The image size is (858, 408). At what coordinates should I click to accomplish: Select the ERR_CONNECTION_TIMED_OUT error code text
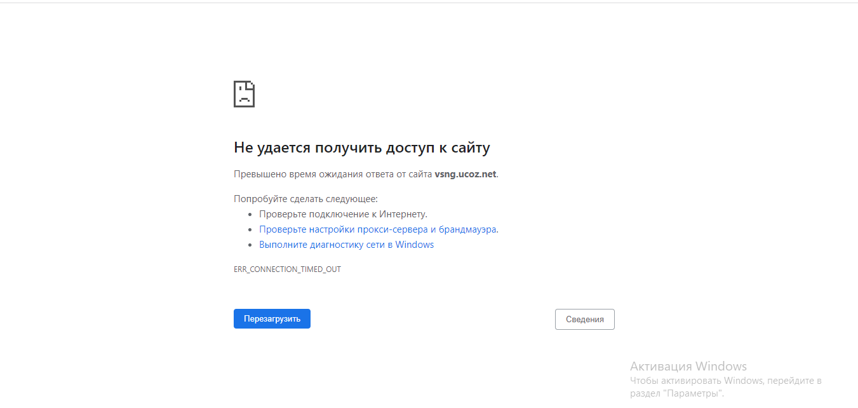(x=287, y=269)
